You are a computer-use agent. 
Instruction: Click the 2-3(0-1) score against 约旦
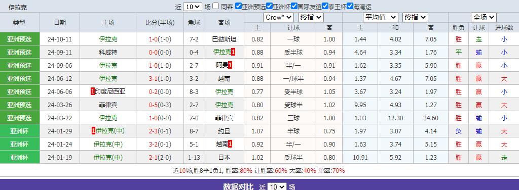pyautogui.click(x=160, y=131)
